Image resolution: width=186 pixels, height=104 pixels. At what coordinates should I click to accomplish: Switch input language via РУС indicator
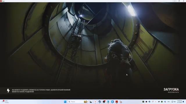169,102
